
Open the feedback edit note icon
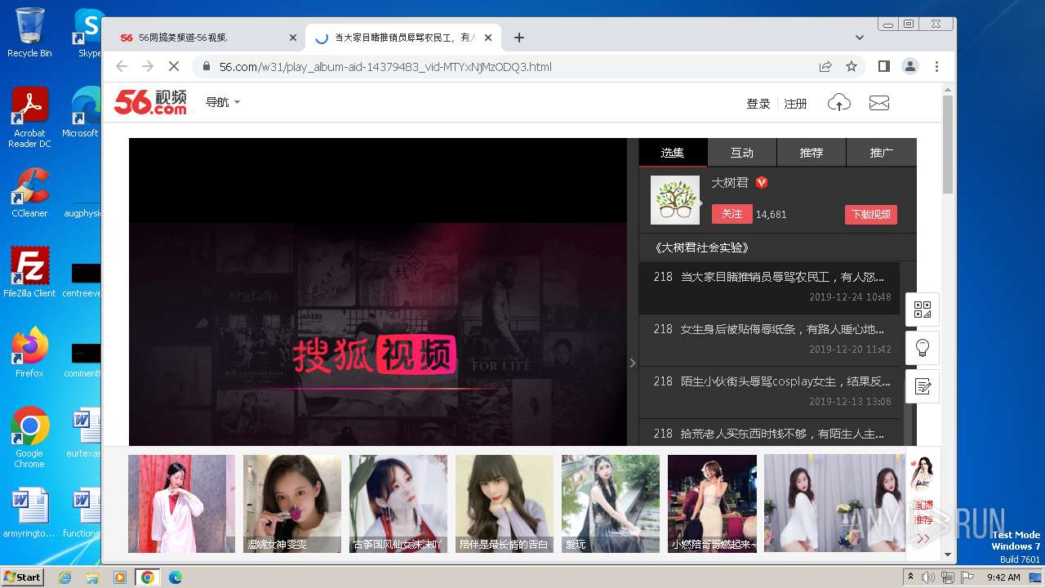click(923, 386)
